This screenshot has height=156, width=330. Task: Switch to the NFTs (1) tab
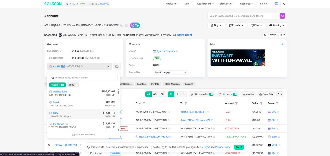73,85
